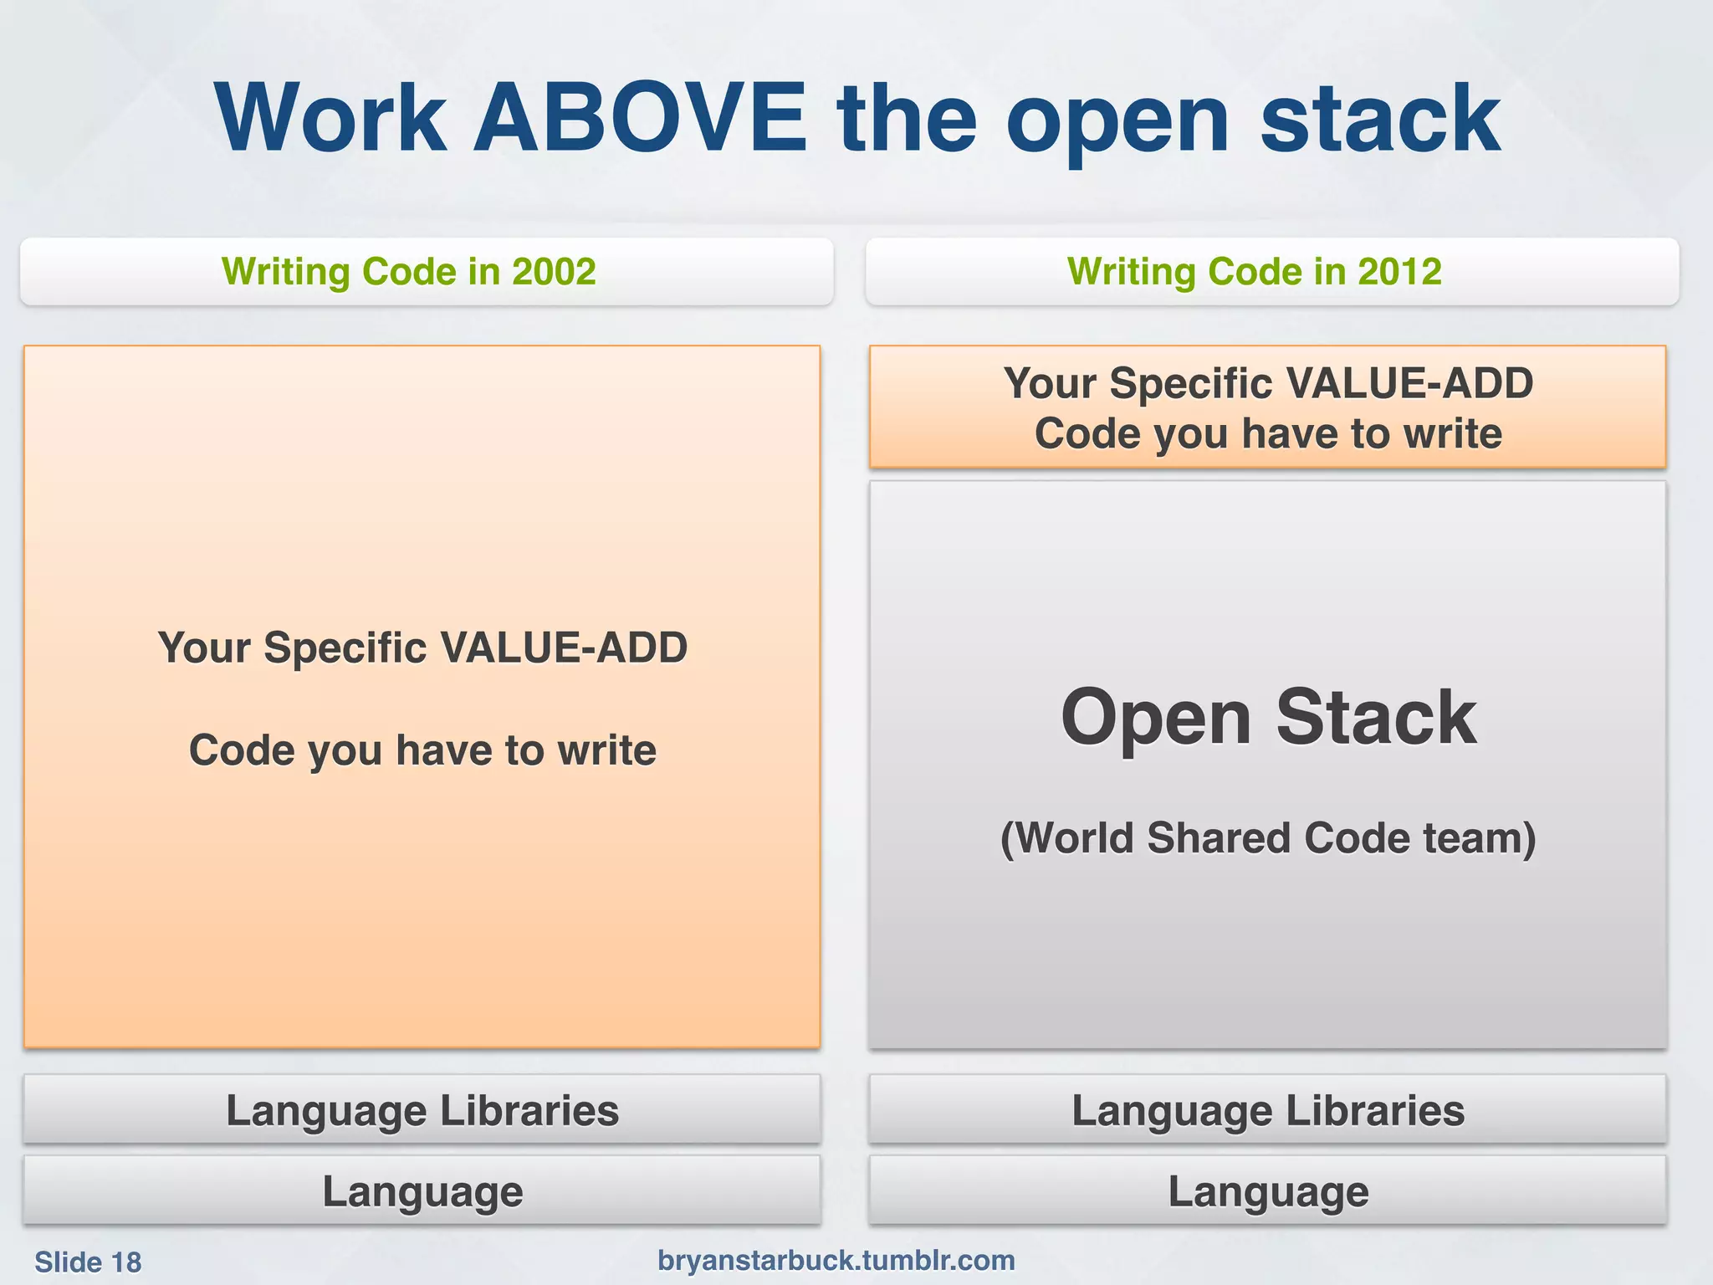Screen dimensions: 1713x1285
Task: Click the large orange 2002 VALUE-ADD box
Action: click(422, 696)
